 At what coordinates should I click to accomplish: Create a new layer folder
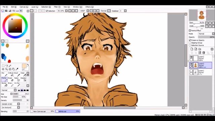pos(200,49)
